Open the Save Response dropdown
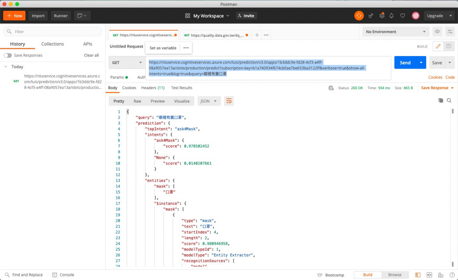This screenshot has width=458, height=280. (x=437, y=88)
